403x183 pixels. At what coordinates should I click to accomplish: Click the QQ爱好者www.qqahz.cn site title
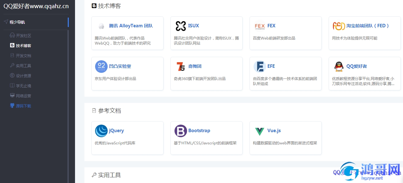point(36,6)
